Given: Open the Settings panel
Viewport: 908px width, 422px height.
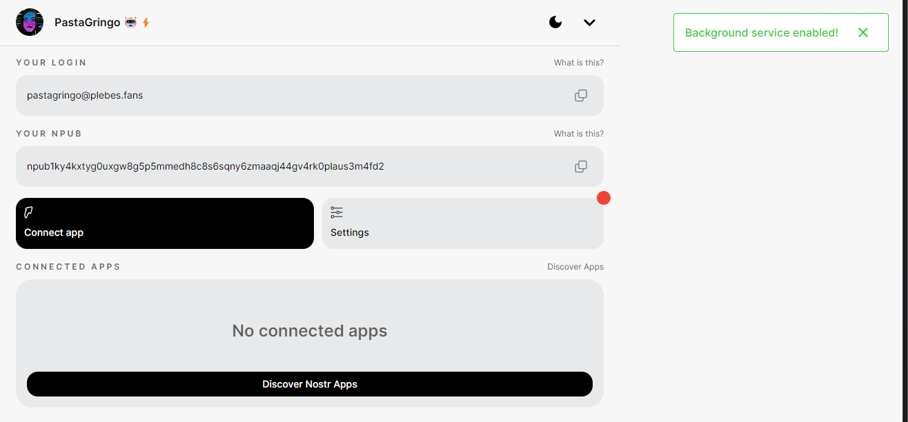Looking at the screenshot, I should click(x=463, y=223).
